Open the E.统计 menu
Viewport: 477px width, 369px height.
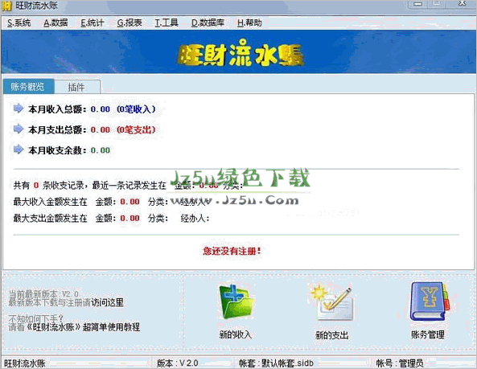coord(93,23)
